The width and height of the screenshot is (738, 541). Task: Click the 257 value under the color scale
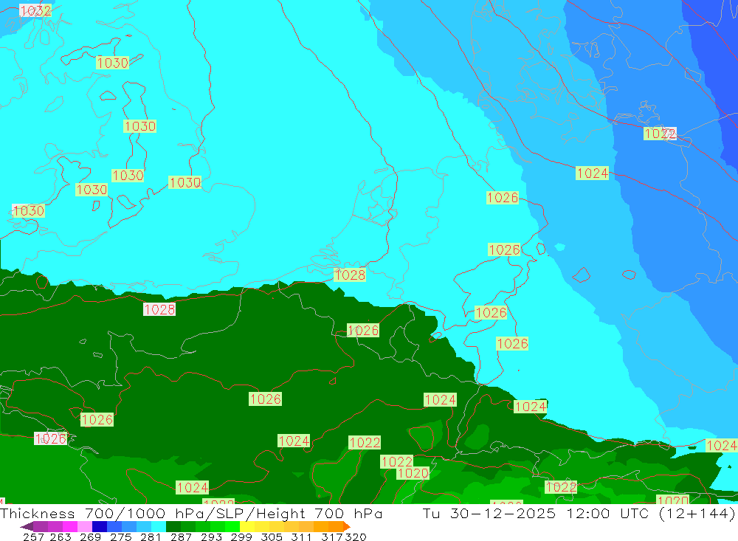33,537
